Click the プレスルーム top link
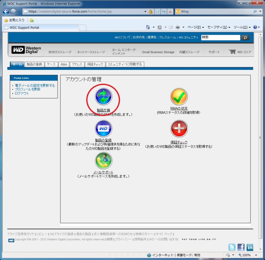The height and width of the screenshot is (260, 265). click(168, 37)
